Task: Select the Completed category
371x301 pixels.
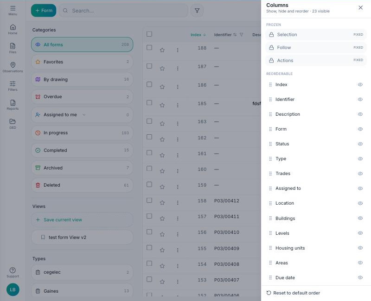Action: pos(82,150)
